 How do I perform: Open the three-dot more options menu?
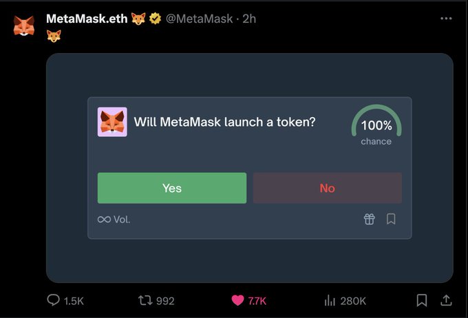(x=446, y=19)
